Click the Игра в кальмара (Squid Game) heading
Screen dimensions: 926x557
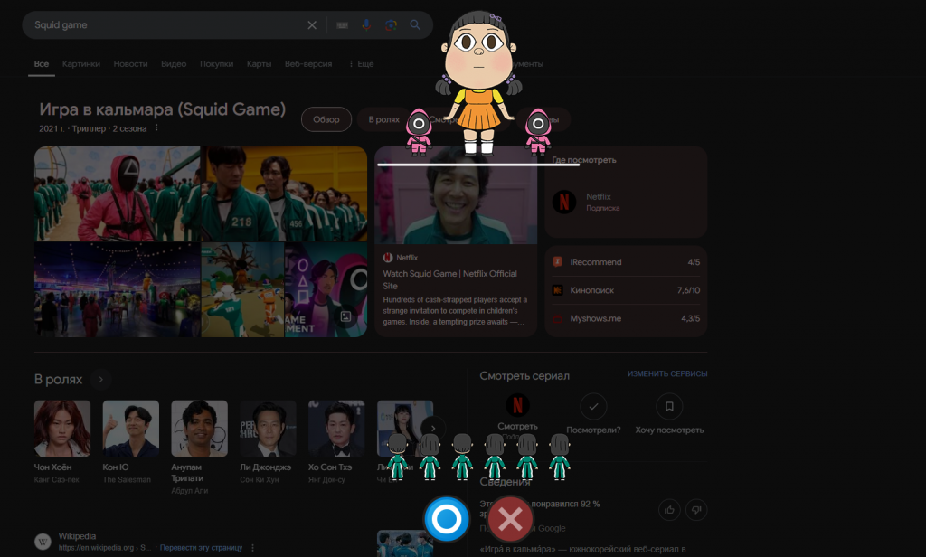coord(163,109)
